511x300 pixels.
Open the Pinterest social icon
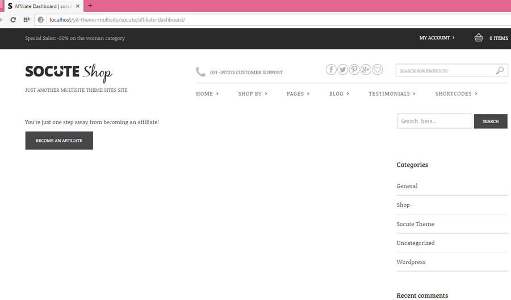coord(354,70)
